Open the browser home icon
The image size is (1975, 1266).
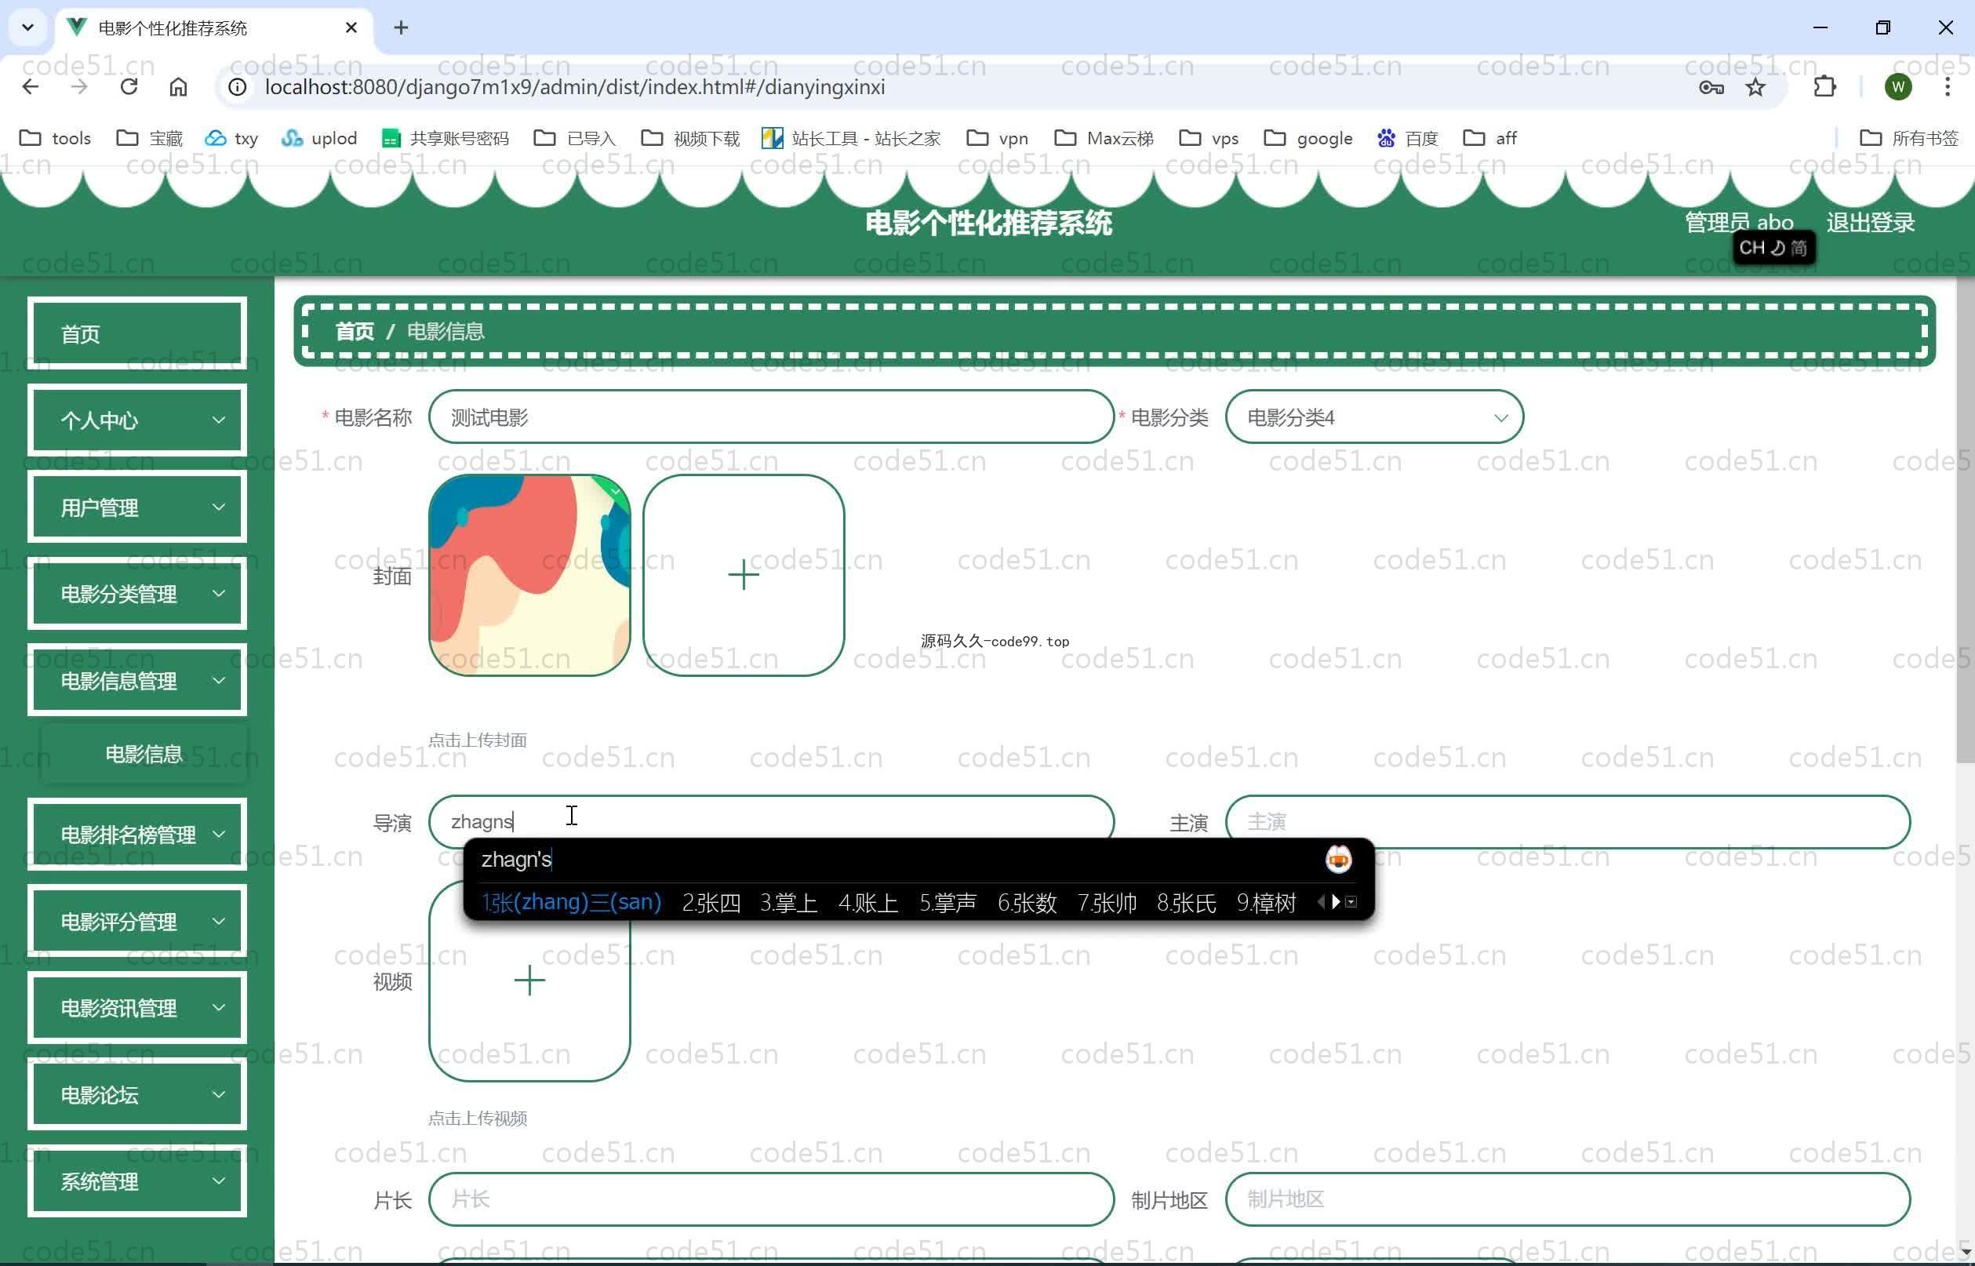[x=178, y=87]
